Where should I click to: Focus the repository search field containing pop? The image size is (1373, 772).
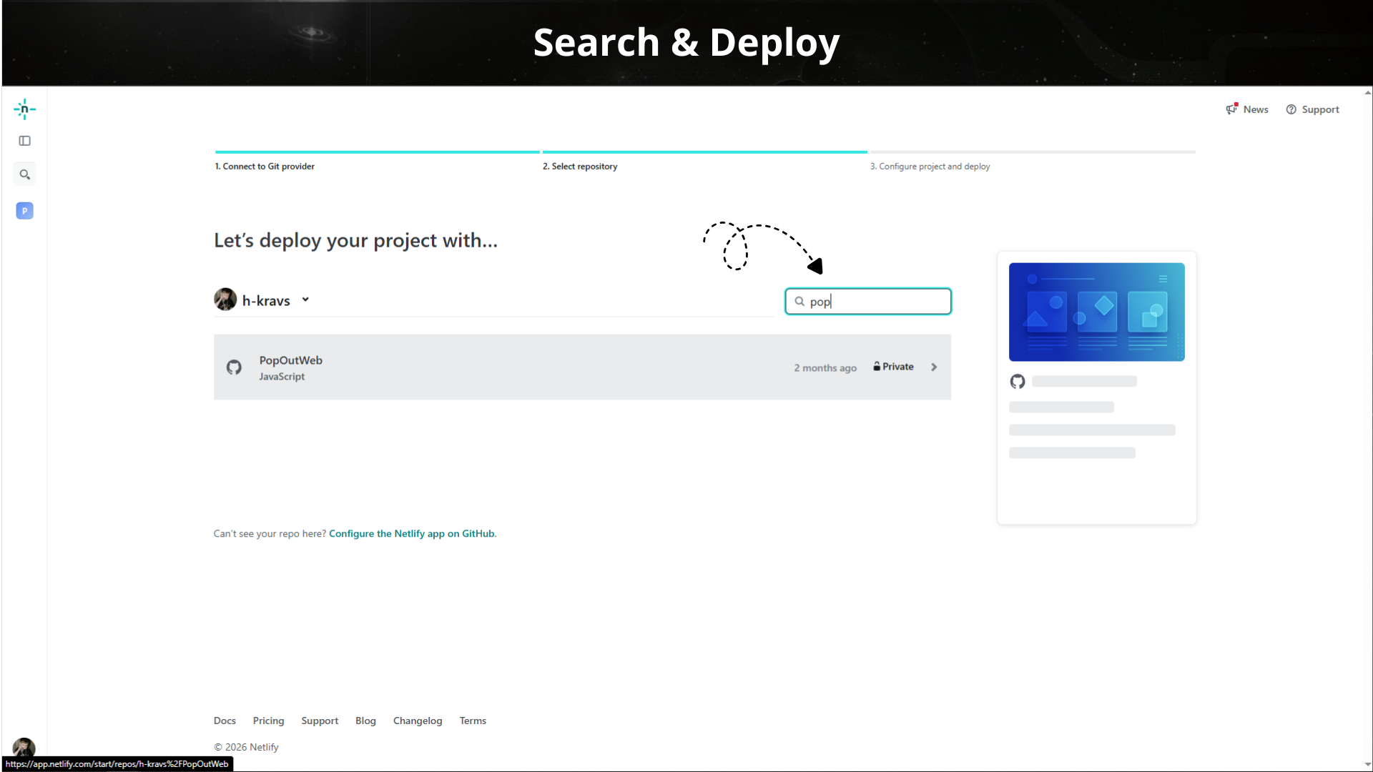[x=868, y=302]
